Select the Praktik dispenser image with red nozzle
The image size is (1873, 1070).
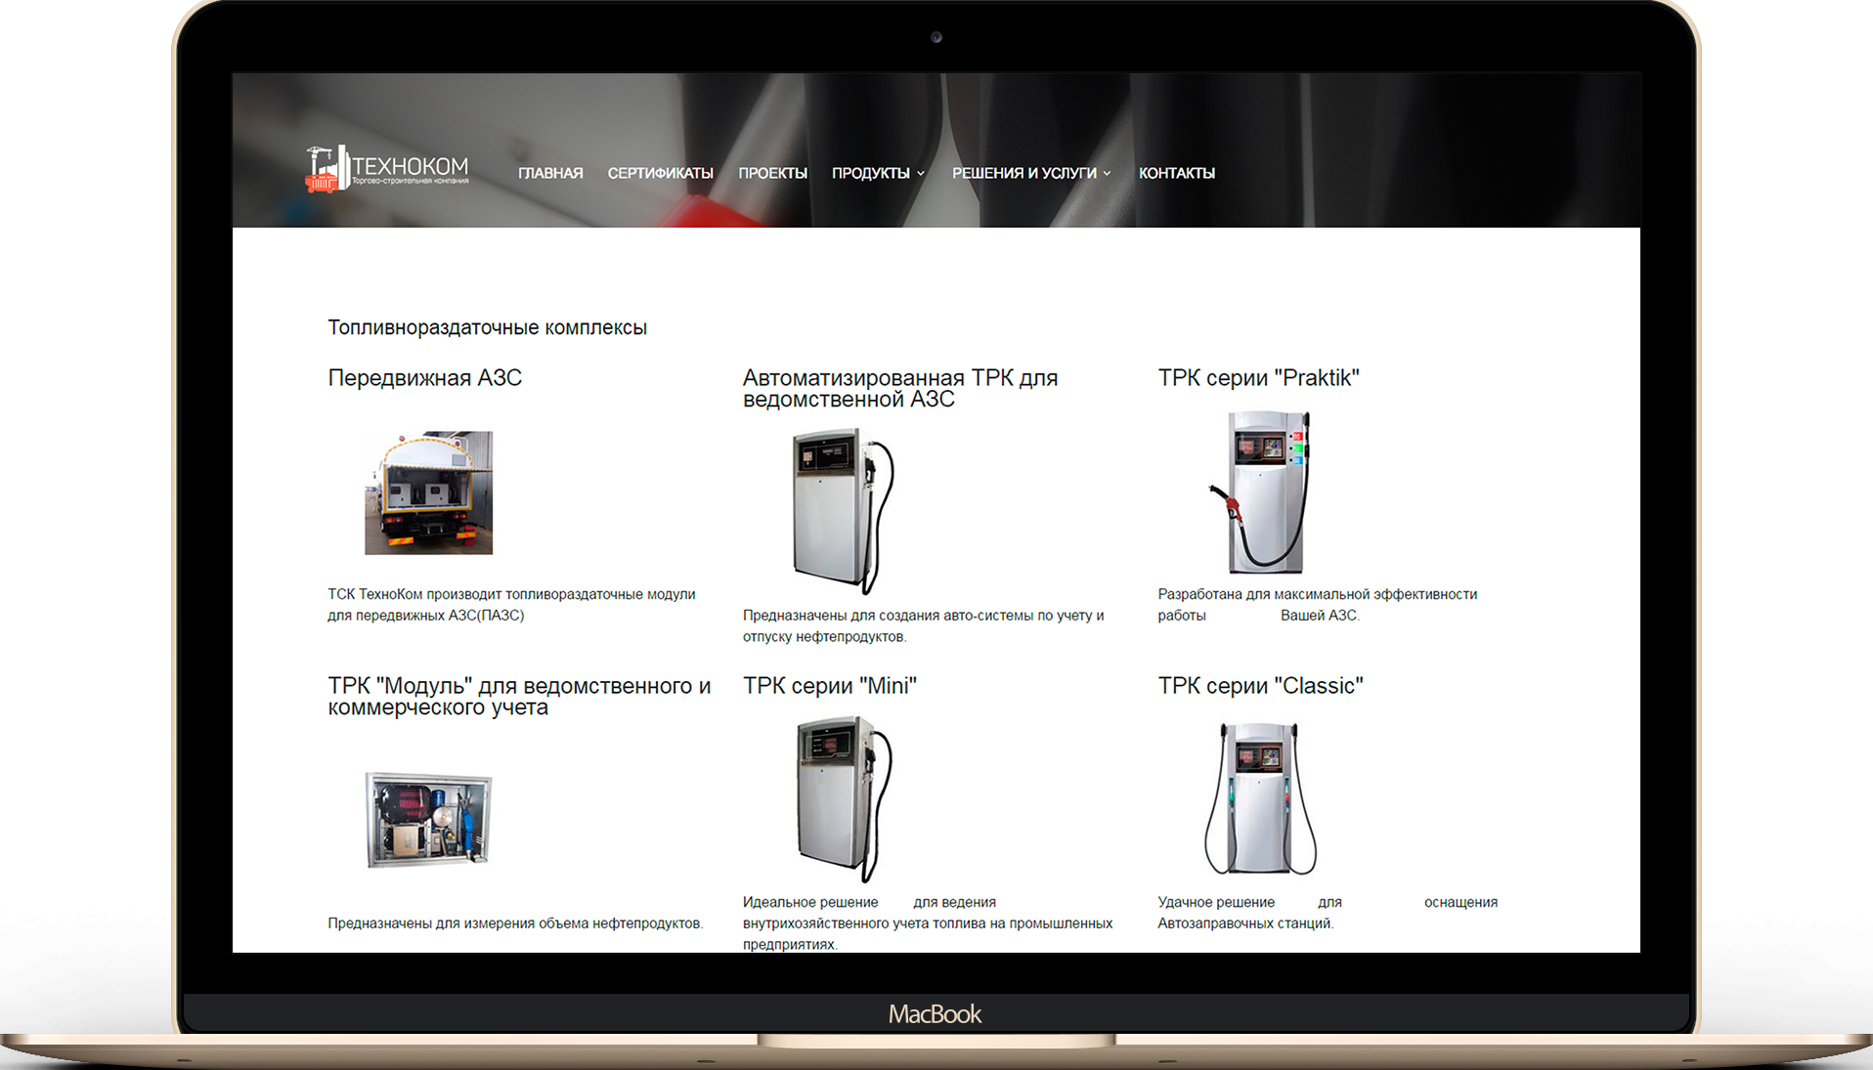(1260, 492)
